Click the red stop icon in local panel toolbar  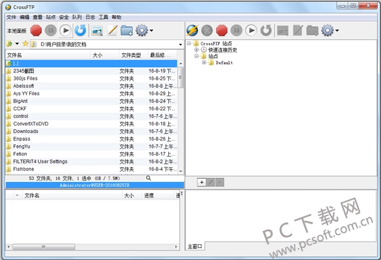(36, 30)
